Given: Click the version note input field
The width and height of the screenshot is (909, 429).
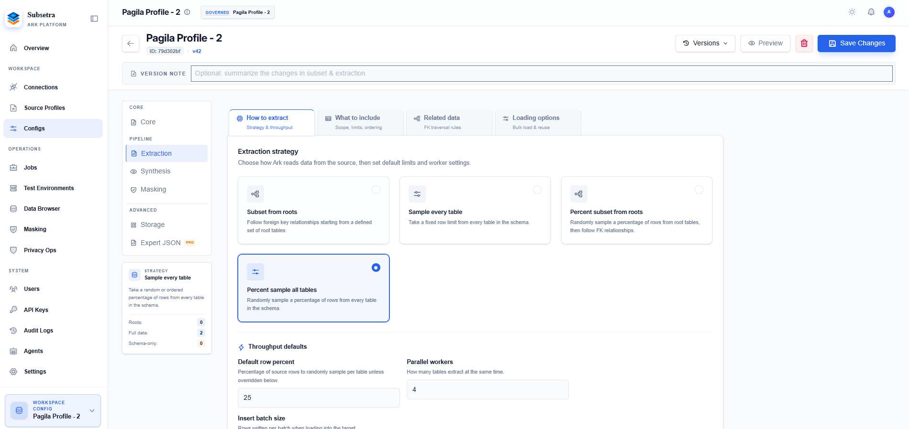Looking at the screenshot, I should (542, 74).
